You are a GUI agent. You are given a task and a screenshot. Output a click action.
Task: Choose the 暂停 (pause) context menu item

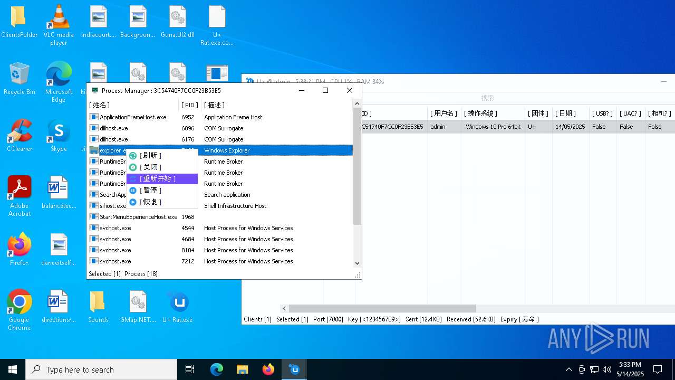point(162,191)
